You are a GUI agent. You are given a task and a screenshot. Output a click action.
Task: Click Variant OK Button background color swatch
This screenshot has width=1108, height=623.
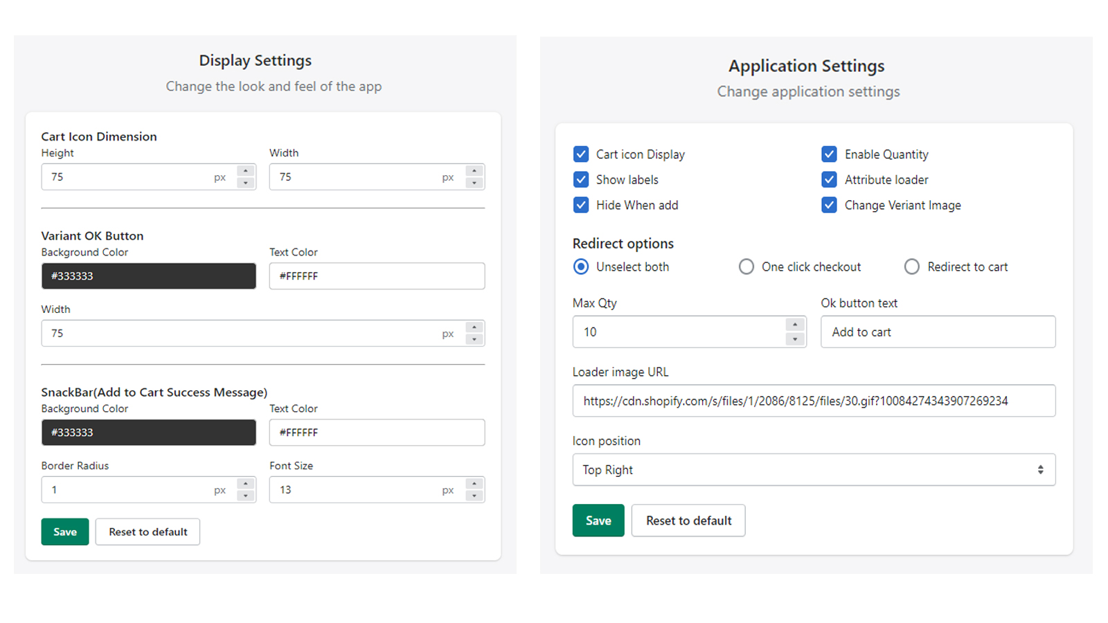pos(148,276)
